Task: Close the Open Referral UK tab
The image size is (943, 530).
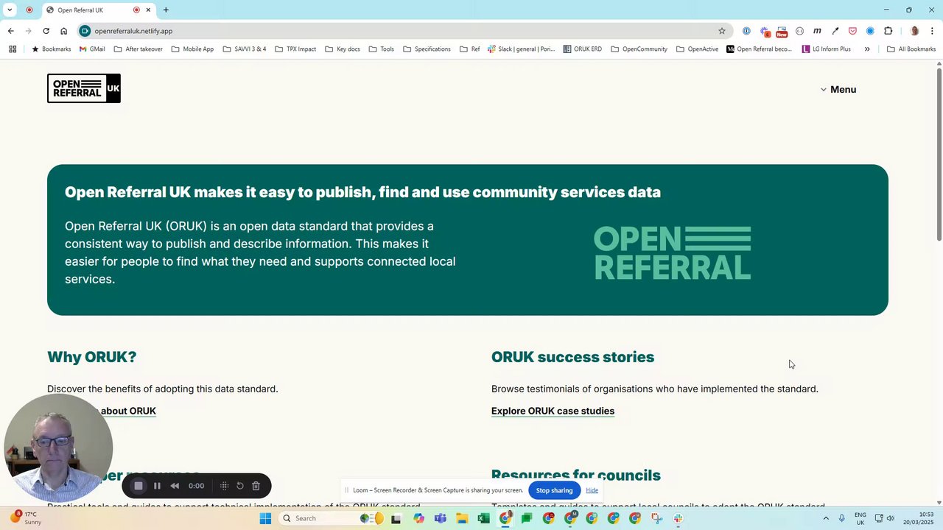Action: pos(148,10)
